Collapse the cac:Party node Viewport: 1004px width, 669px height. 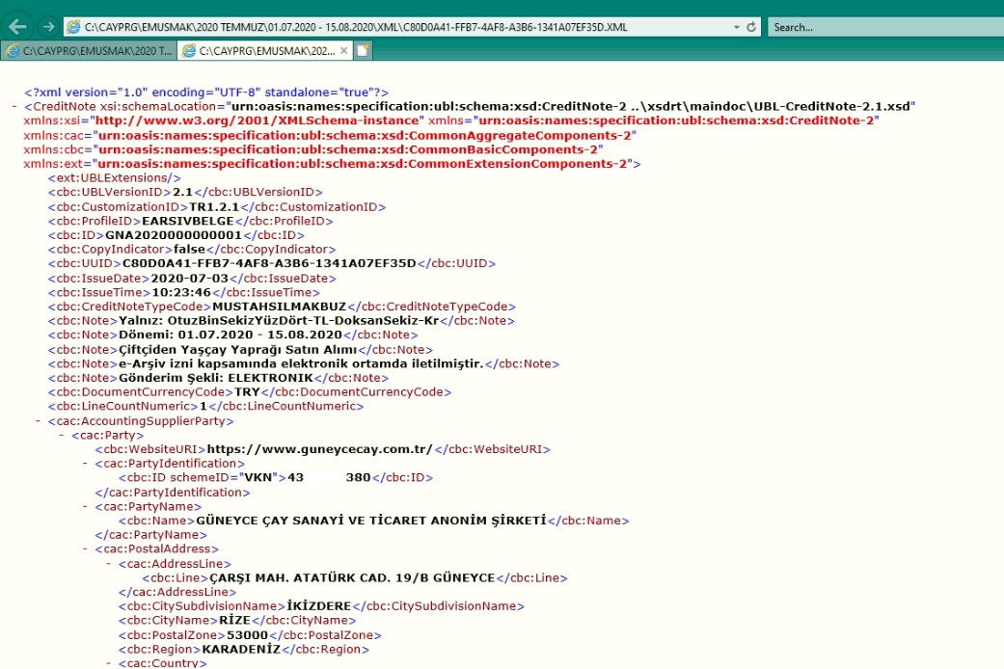click(x=62, y=435)
